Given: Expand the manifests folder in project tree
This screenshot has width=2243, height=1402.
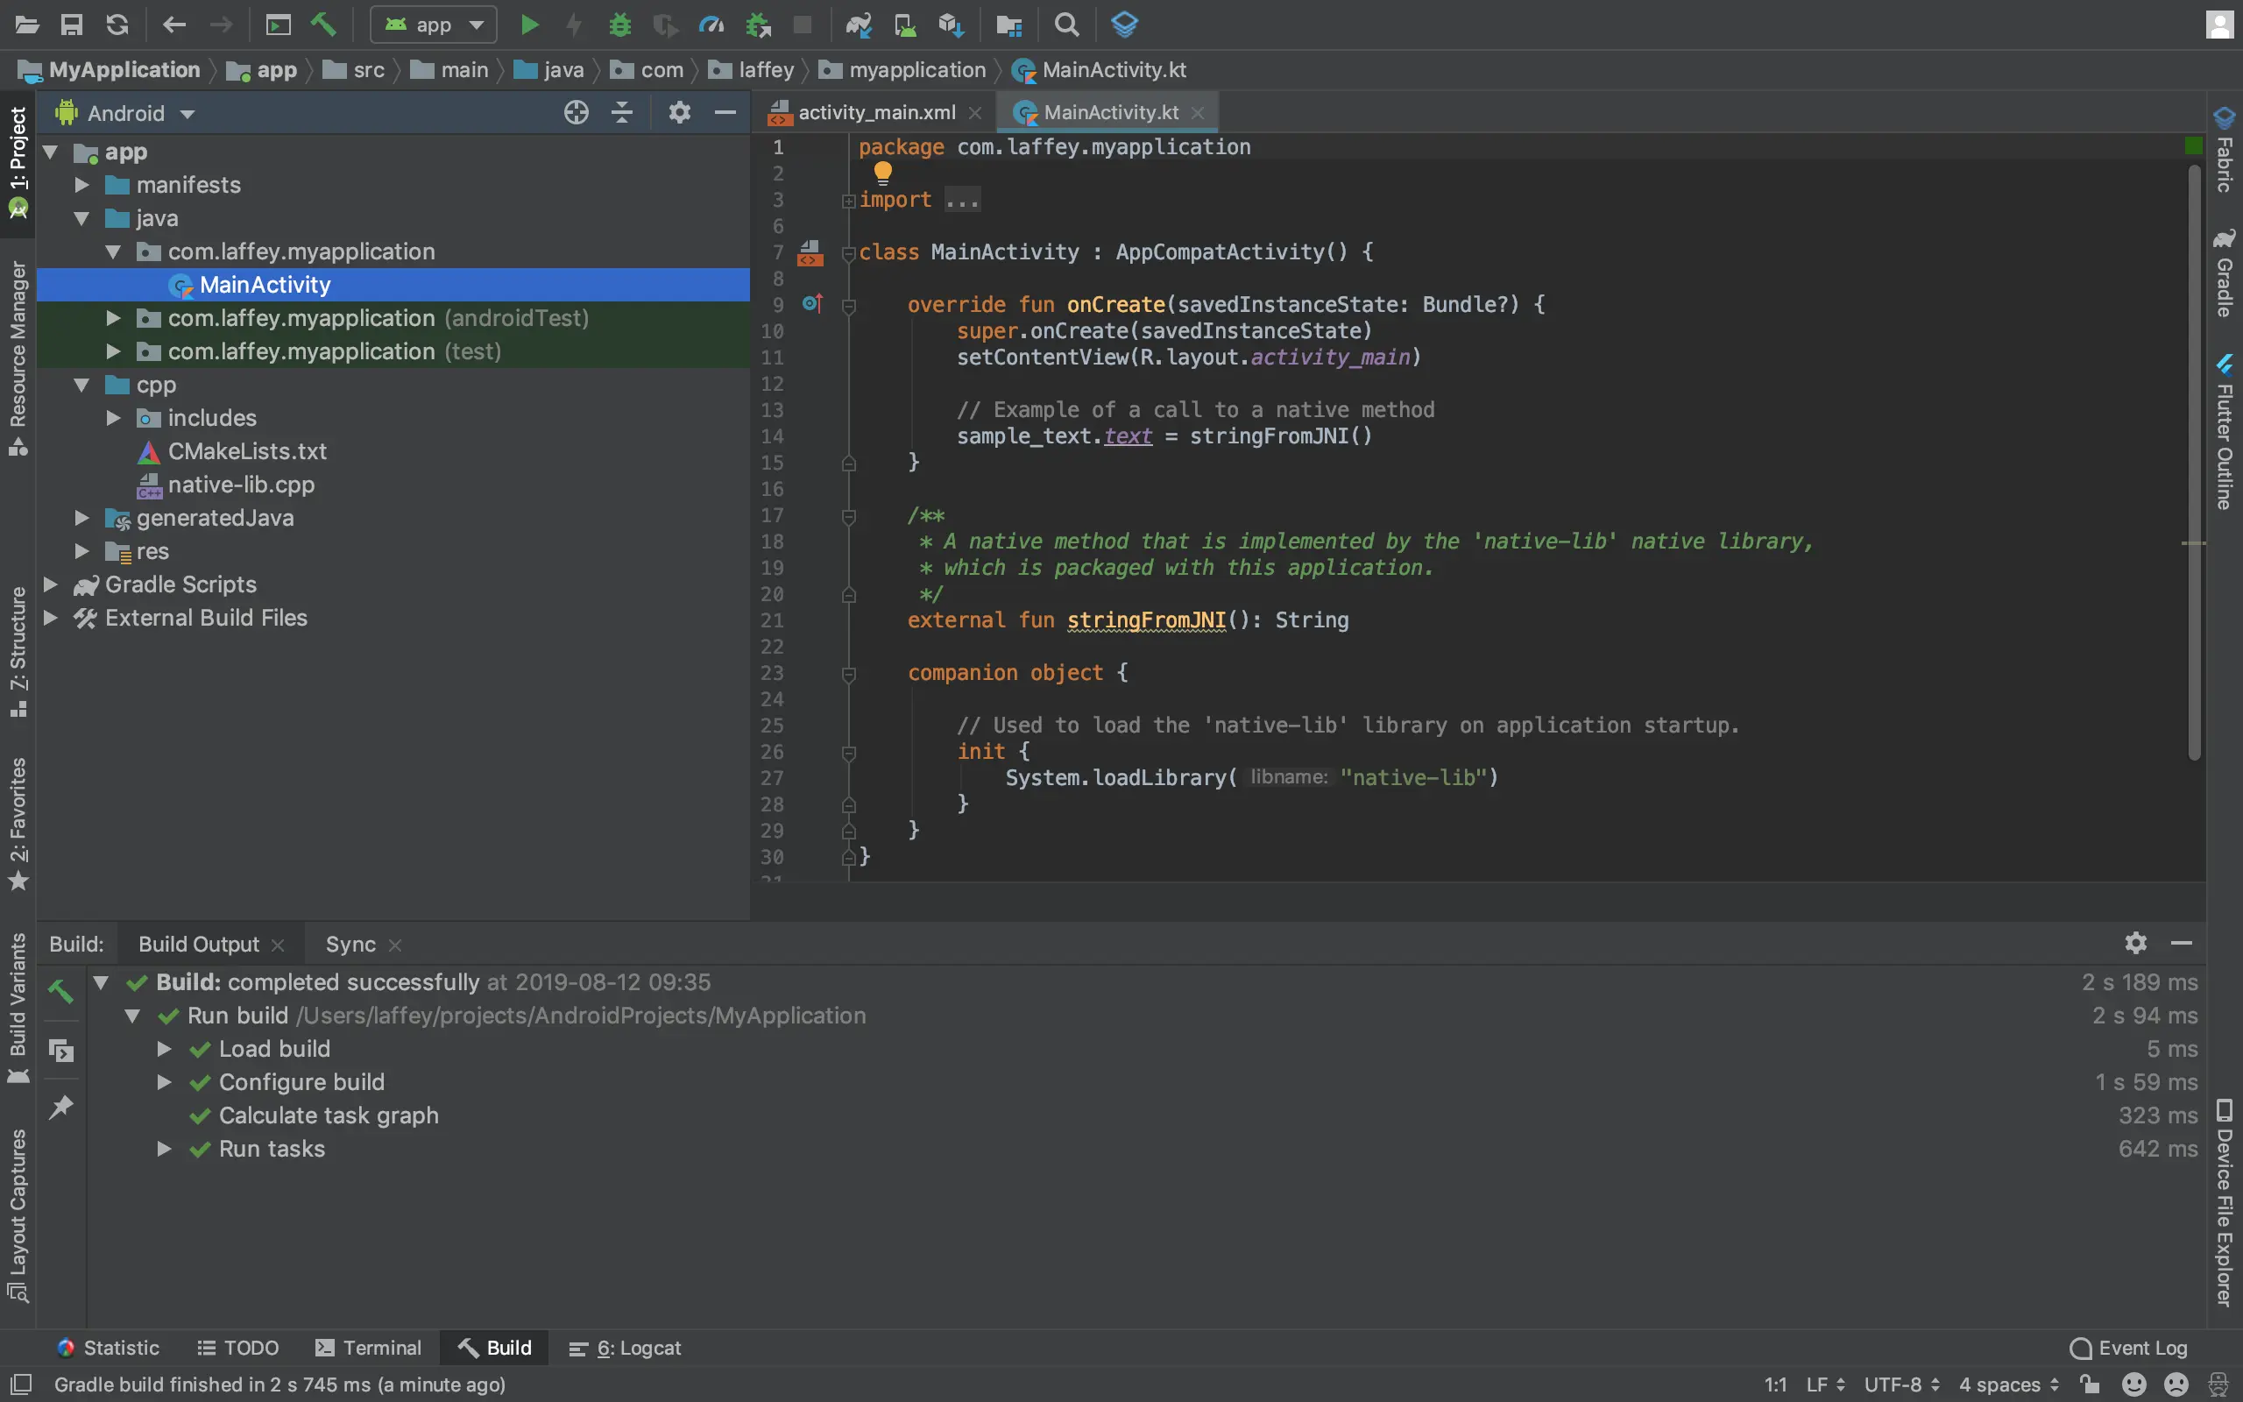Looking at the screenshot, I should point(81,186).
